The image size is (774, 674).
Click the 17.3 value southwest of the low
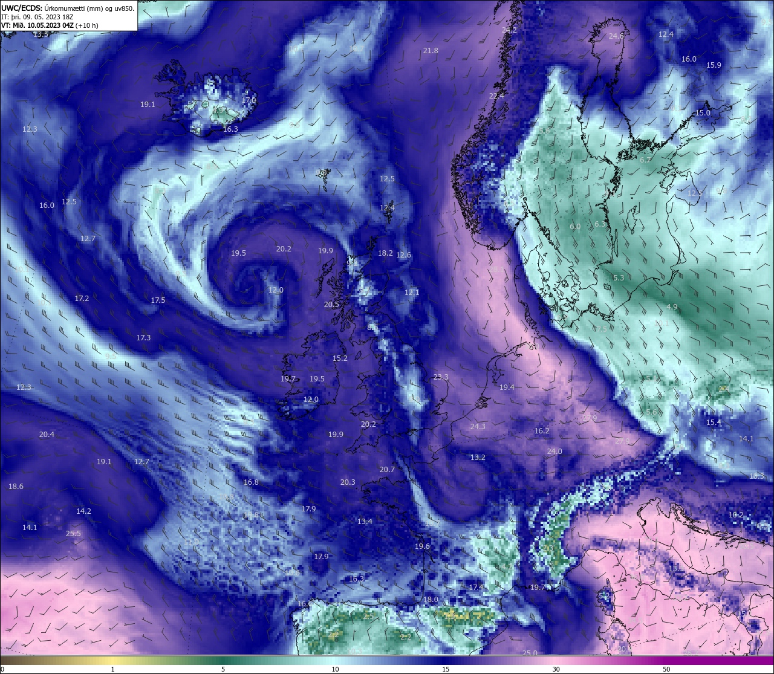point(143,338)
